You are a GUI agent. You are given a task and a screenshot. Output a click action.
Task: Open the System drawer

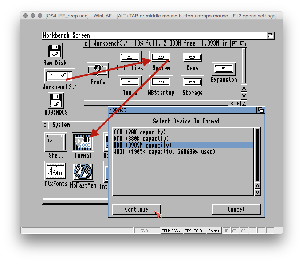coord(161,58)
